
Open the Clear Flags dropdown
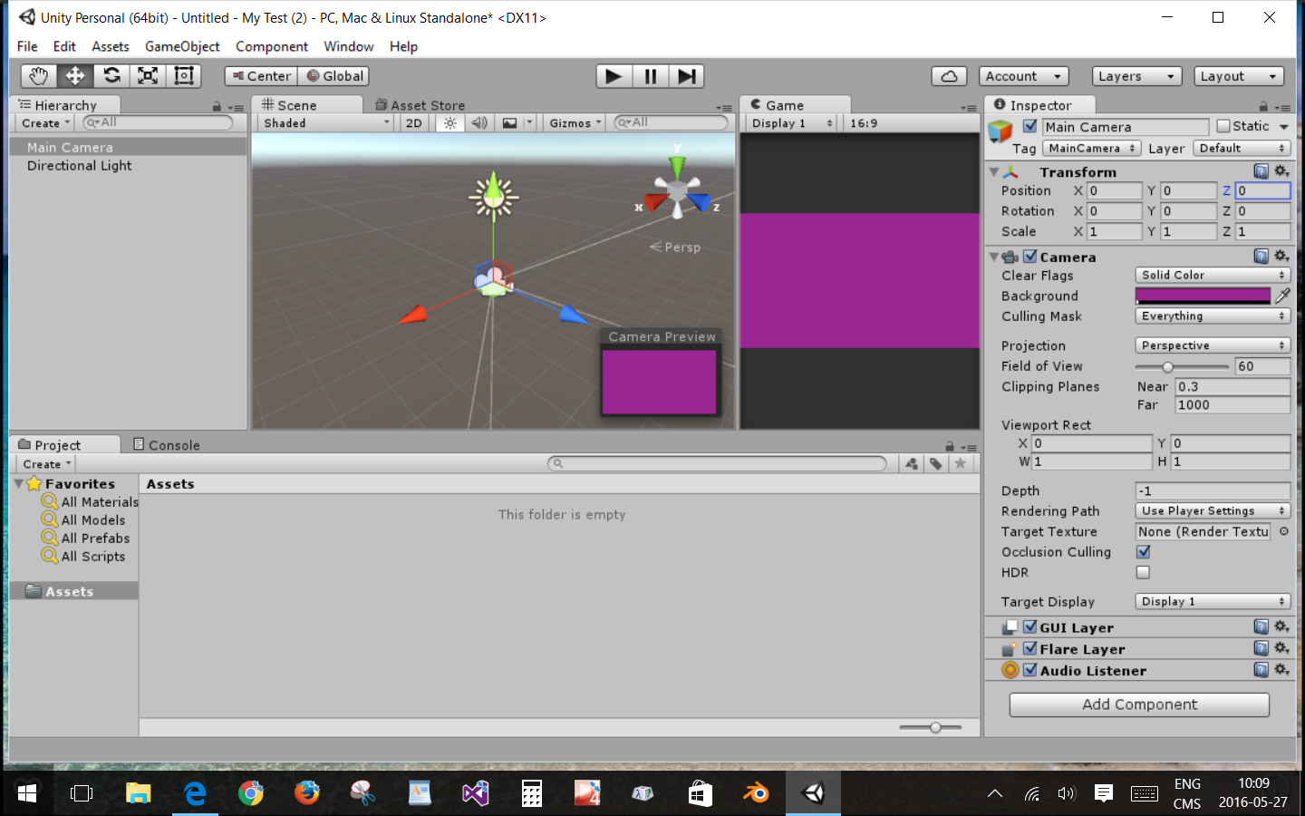(1212, 275)
